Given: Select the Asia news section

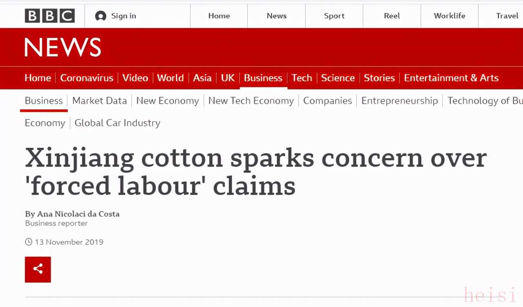Looking at the screenshot, I should (x=202, y=78).
